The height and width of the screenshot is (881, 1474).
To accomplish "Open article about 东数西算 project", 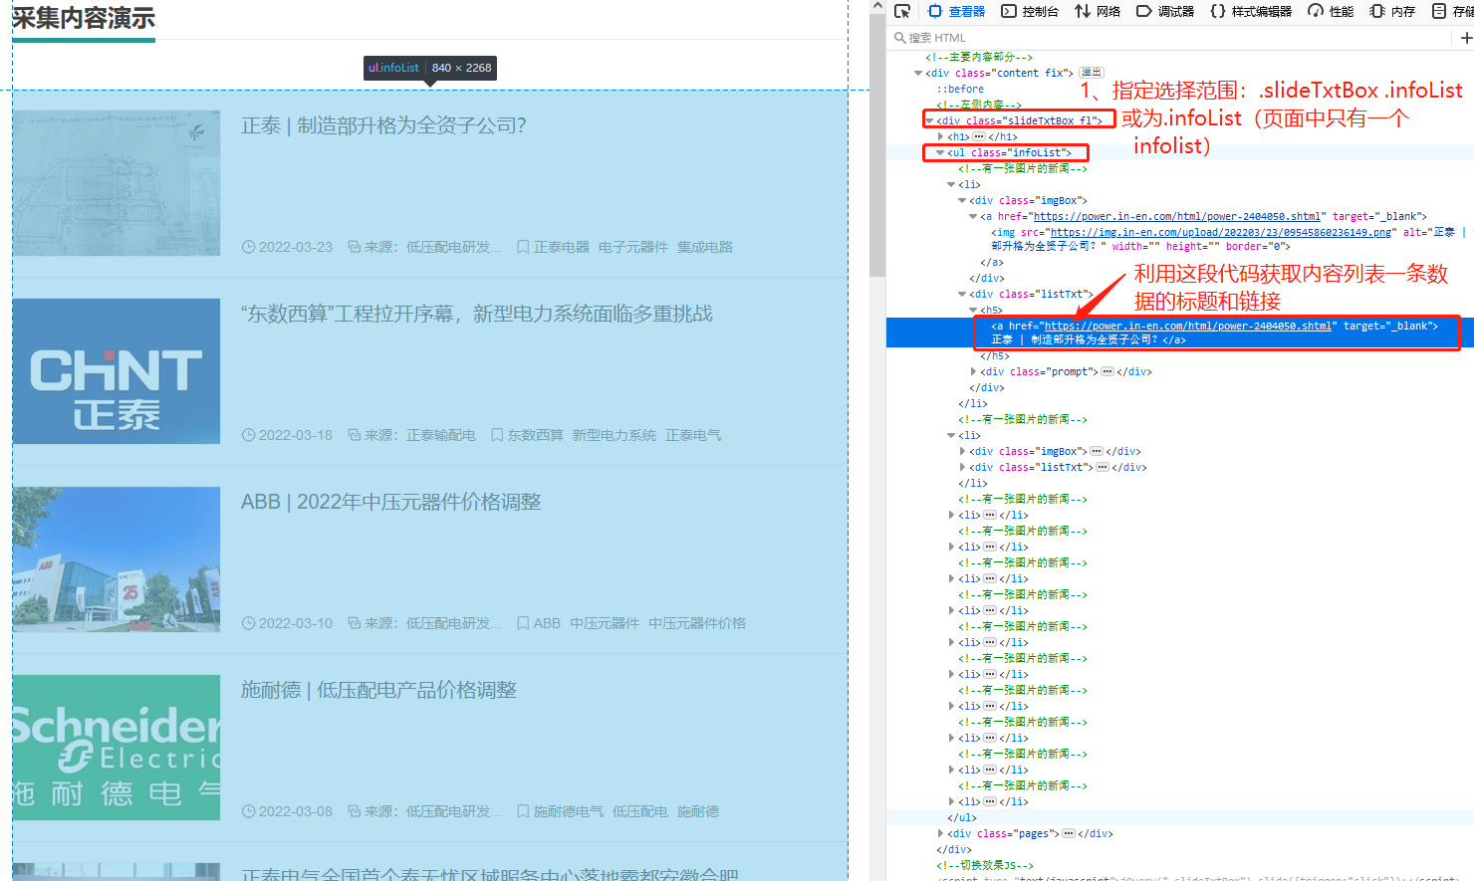I will (477, 314).
